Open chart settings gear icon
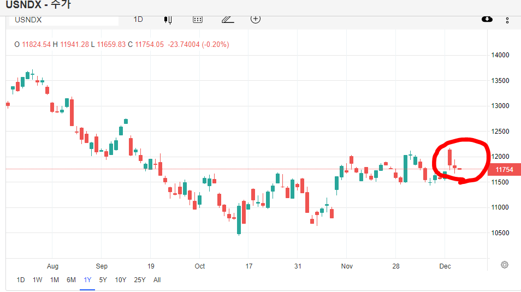 pos(505,265)
